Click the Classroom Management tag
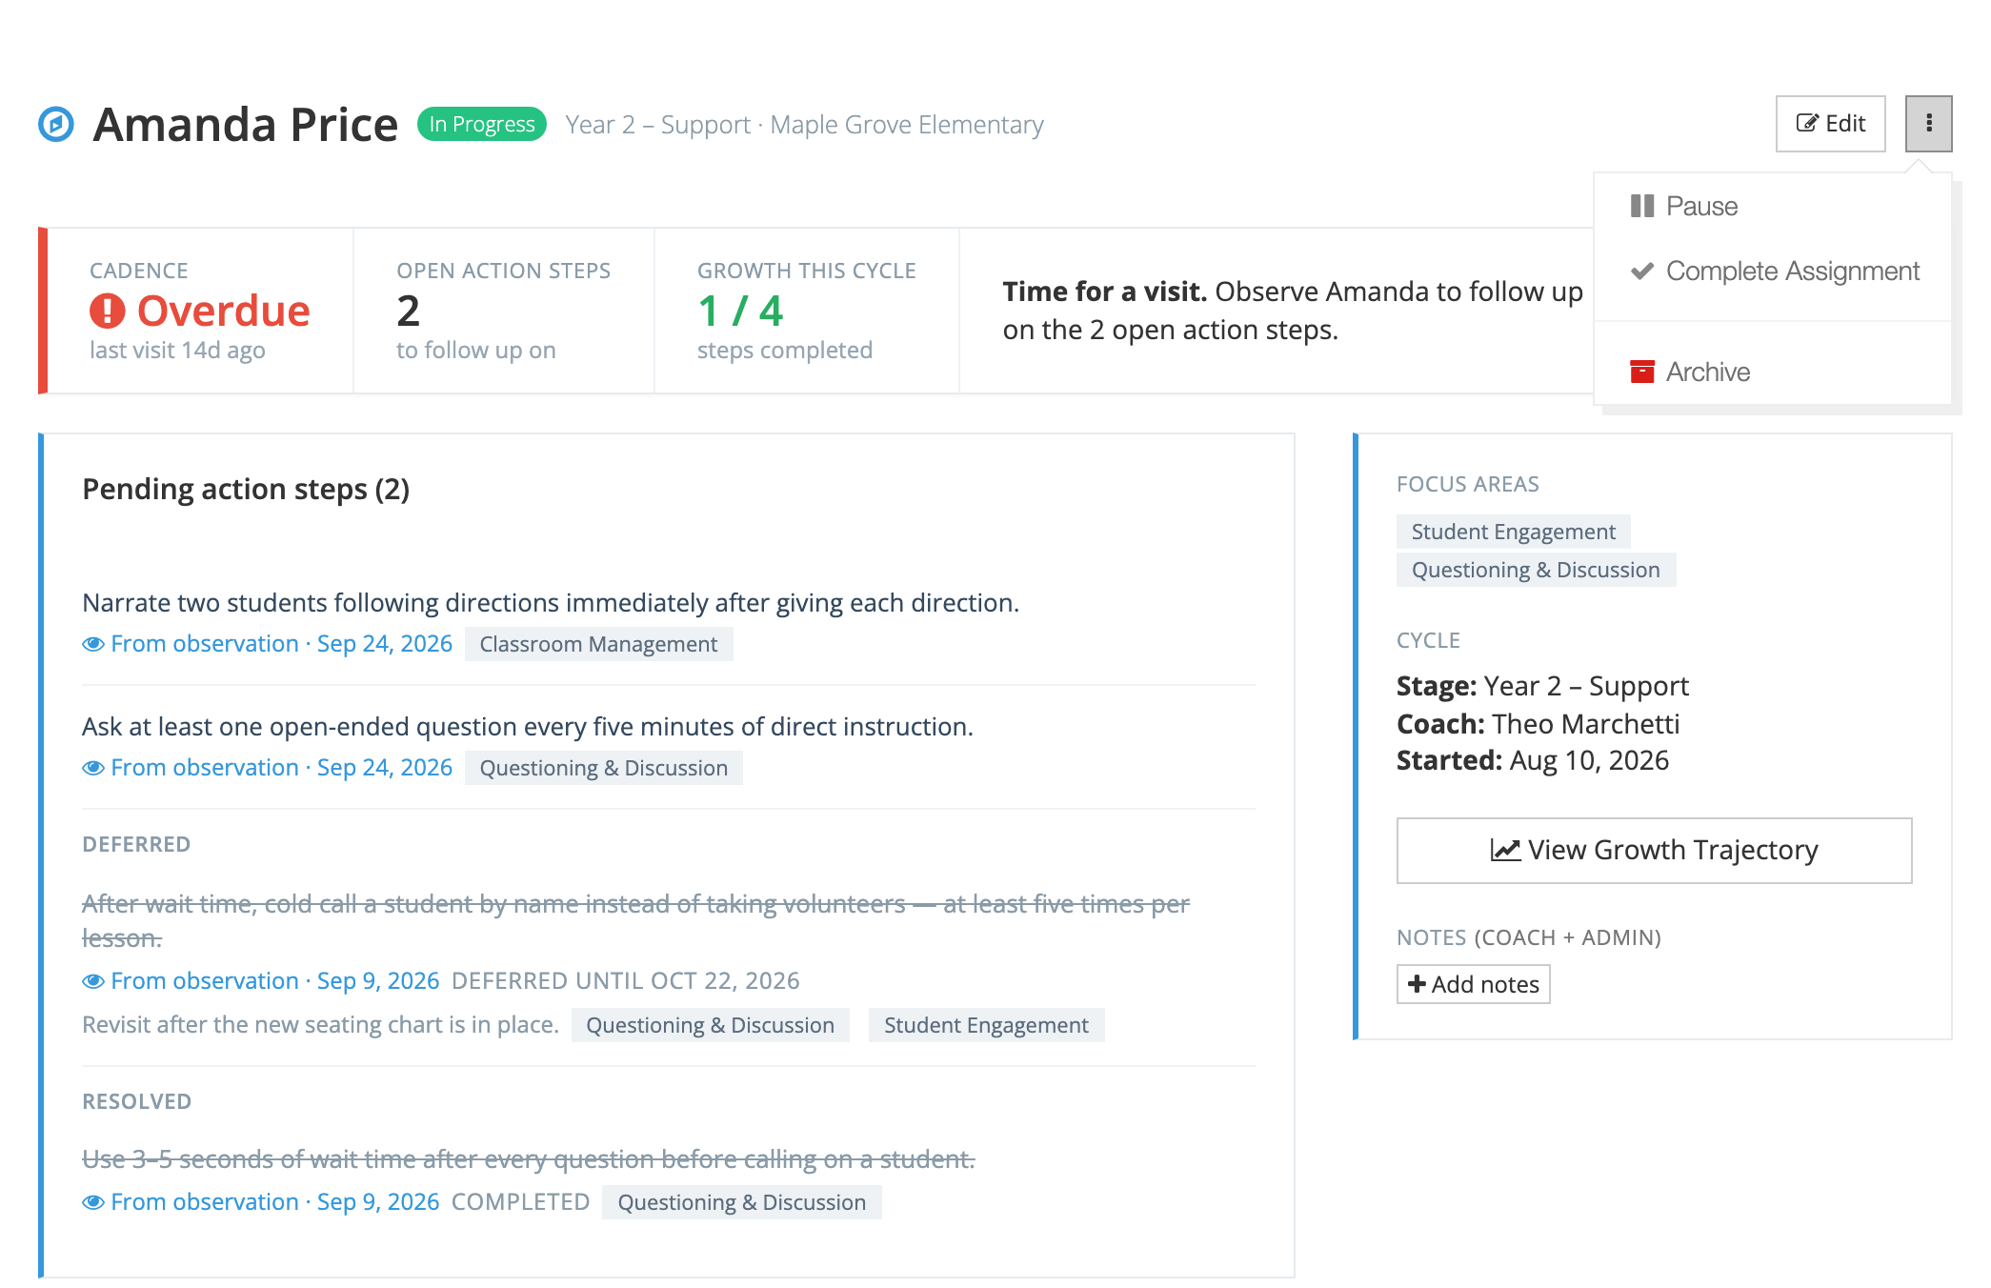Viewport: 1991px width, 1288px height. [598, 644]
